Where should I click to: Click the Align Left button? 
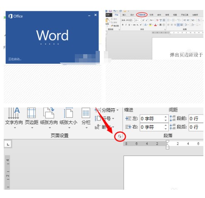tap(168, 25)
